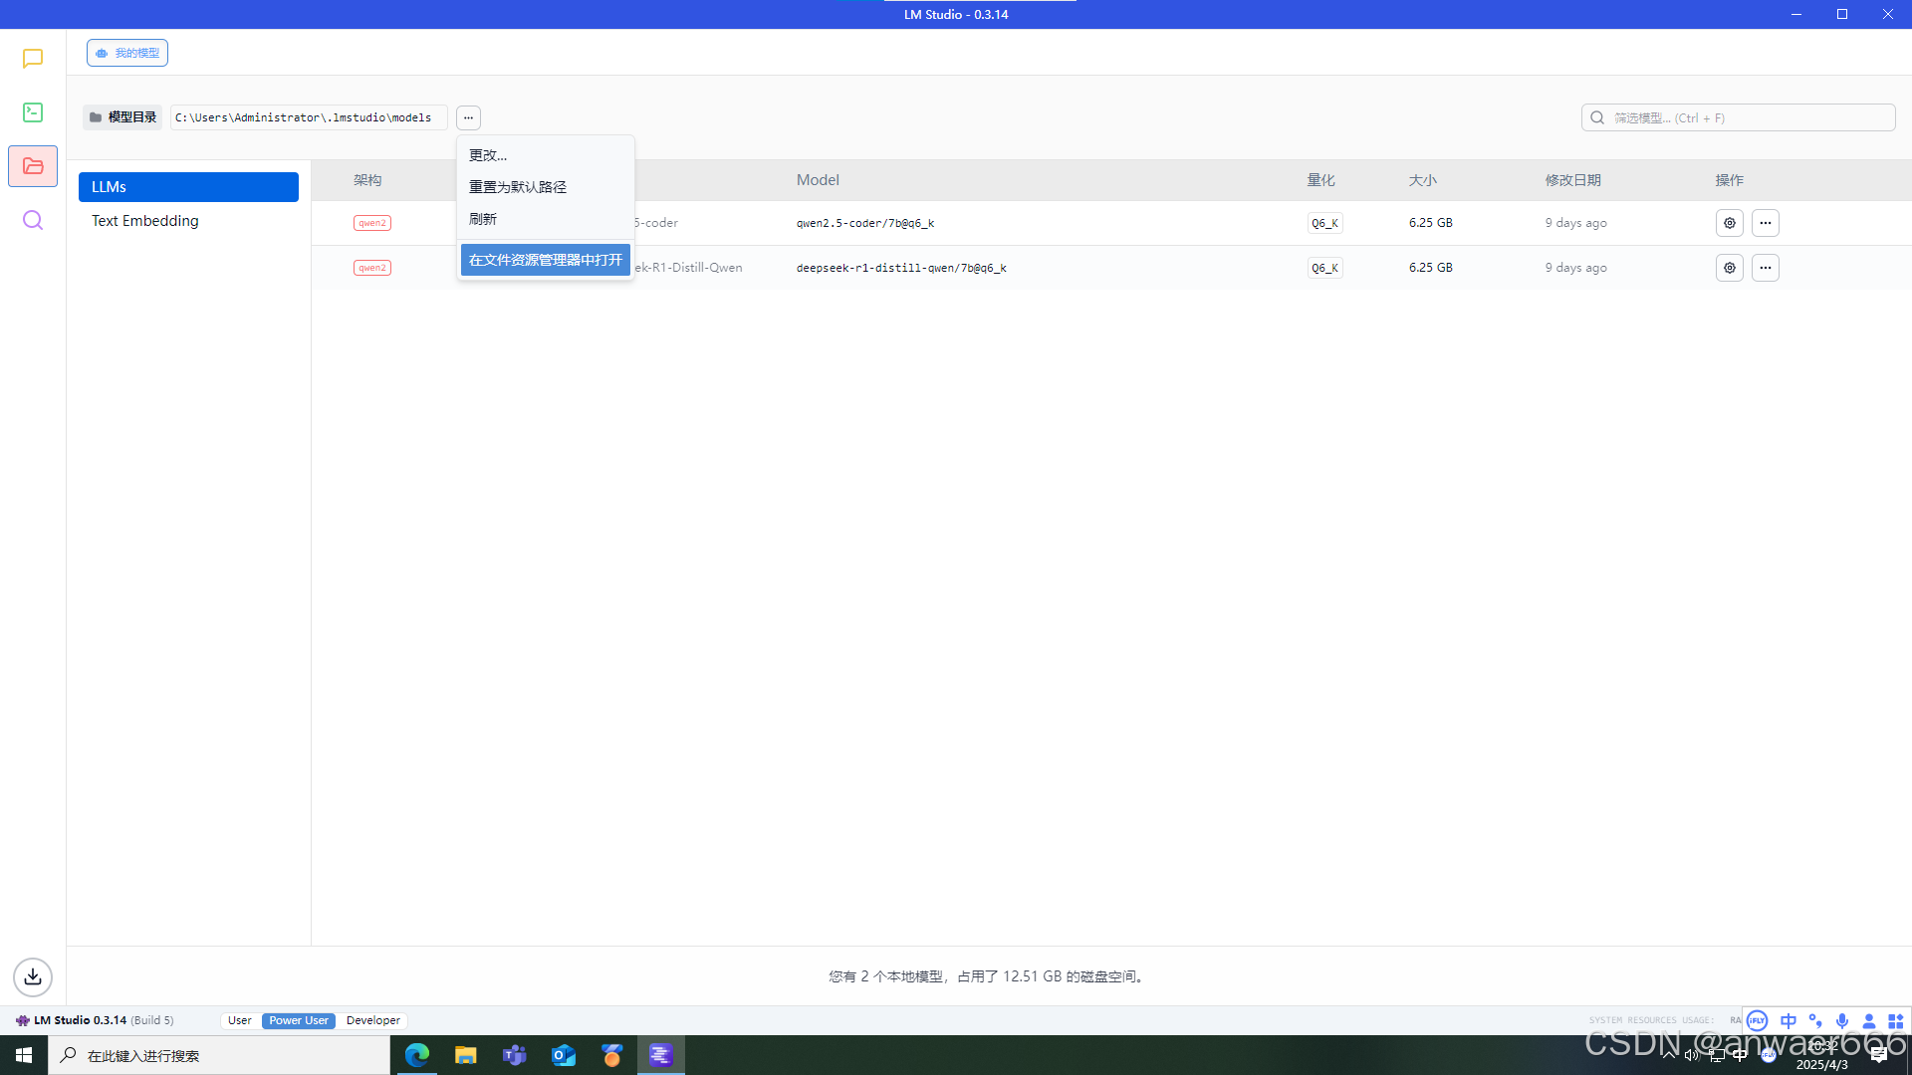Open more actions for deepseek-r1-distill-qwen row
The height and width of the screenshot is (1075, 1912).
[1766, 268]
